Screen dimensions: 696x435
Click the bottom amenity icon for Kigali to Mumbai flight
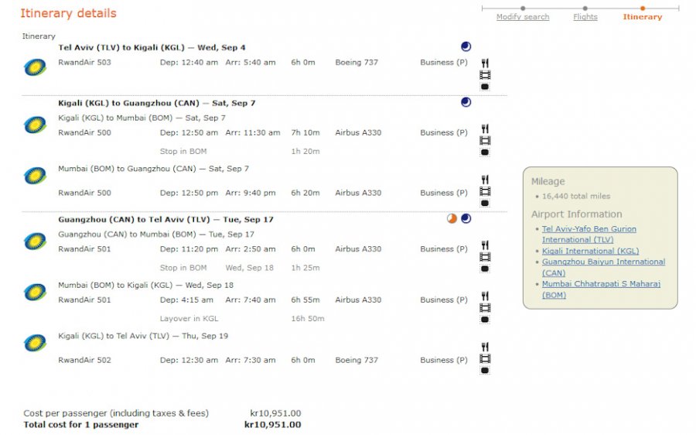pyautogui.click(x=485, y=152)
